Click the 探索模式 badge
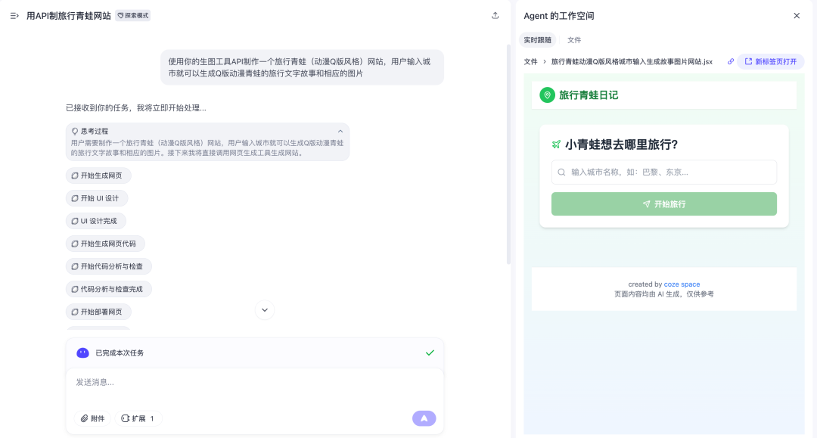 point(133,16)
